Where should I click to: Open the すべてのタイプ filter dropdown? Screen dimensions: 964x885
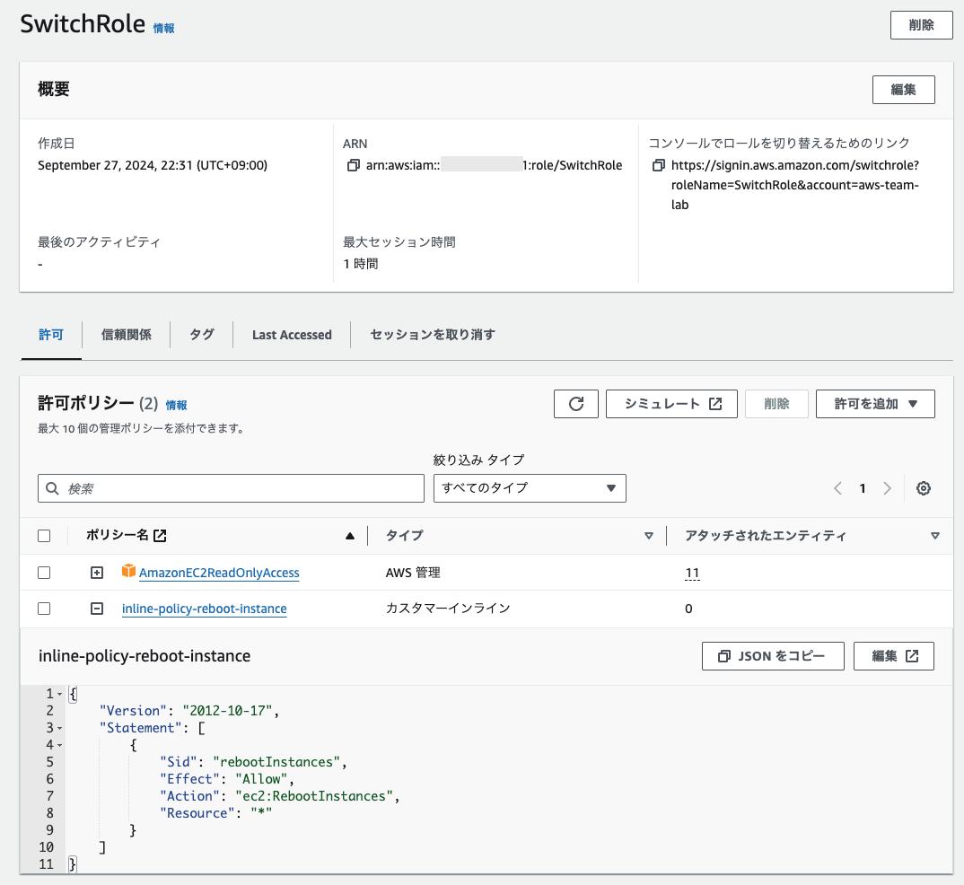(x=530, y=488)
